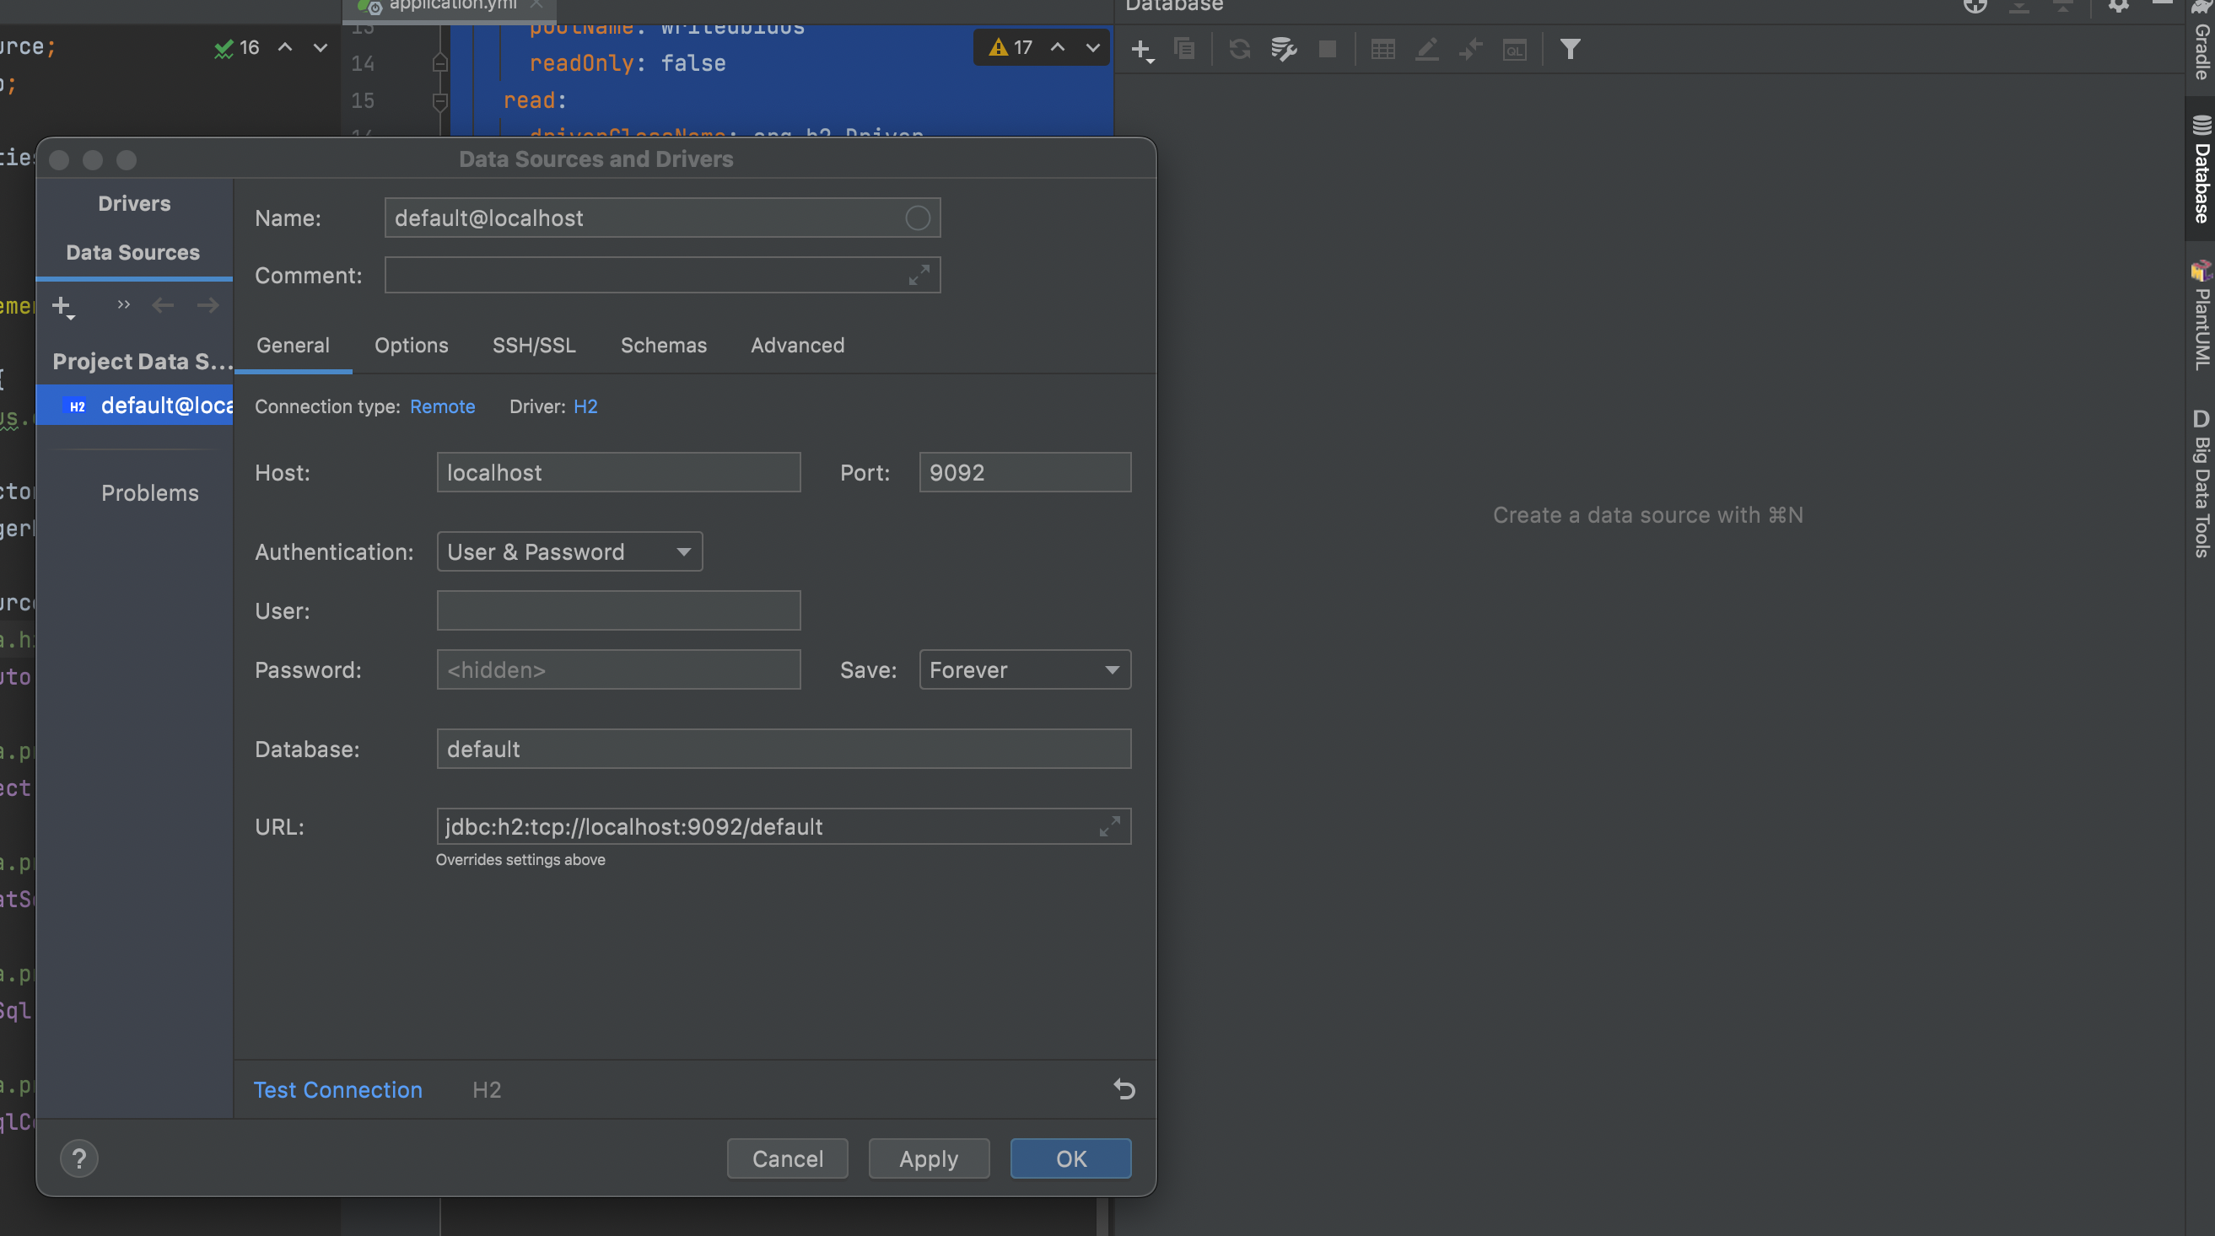Open the SSH/SSL tab
2215x1236 pixels.
click(x=533, y=346)
